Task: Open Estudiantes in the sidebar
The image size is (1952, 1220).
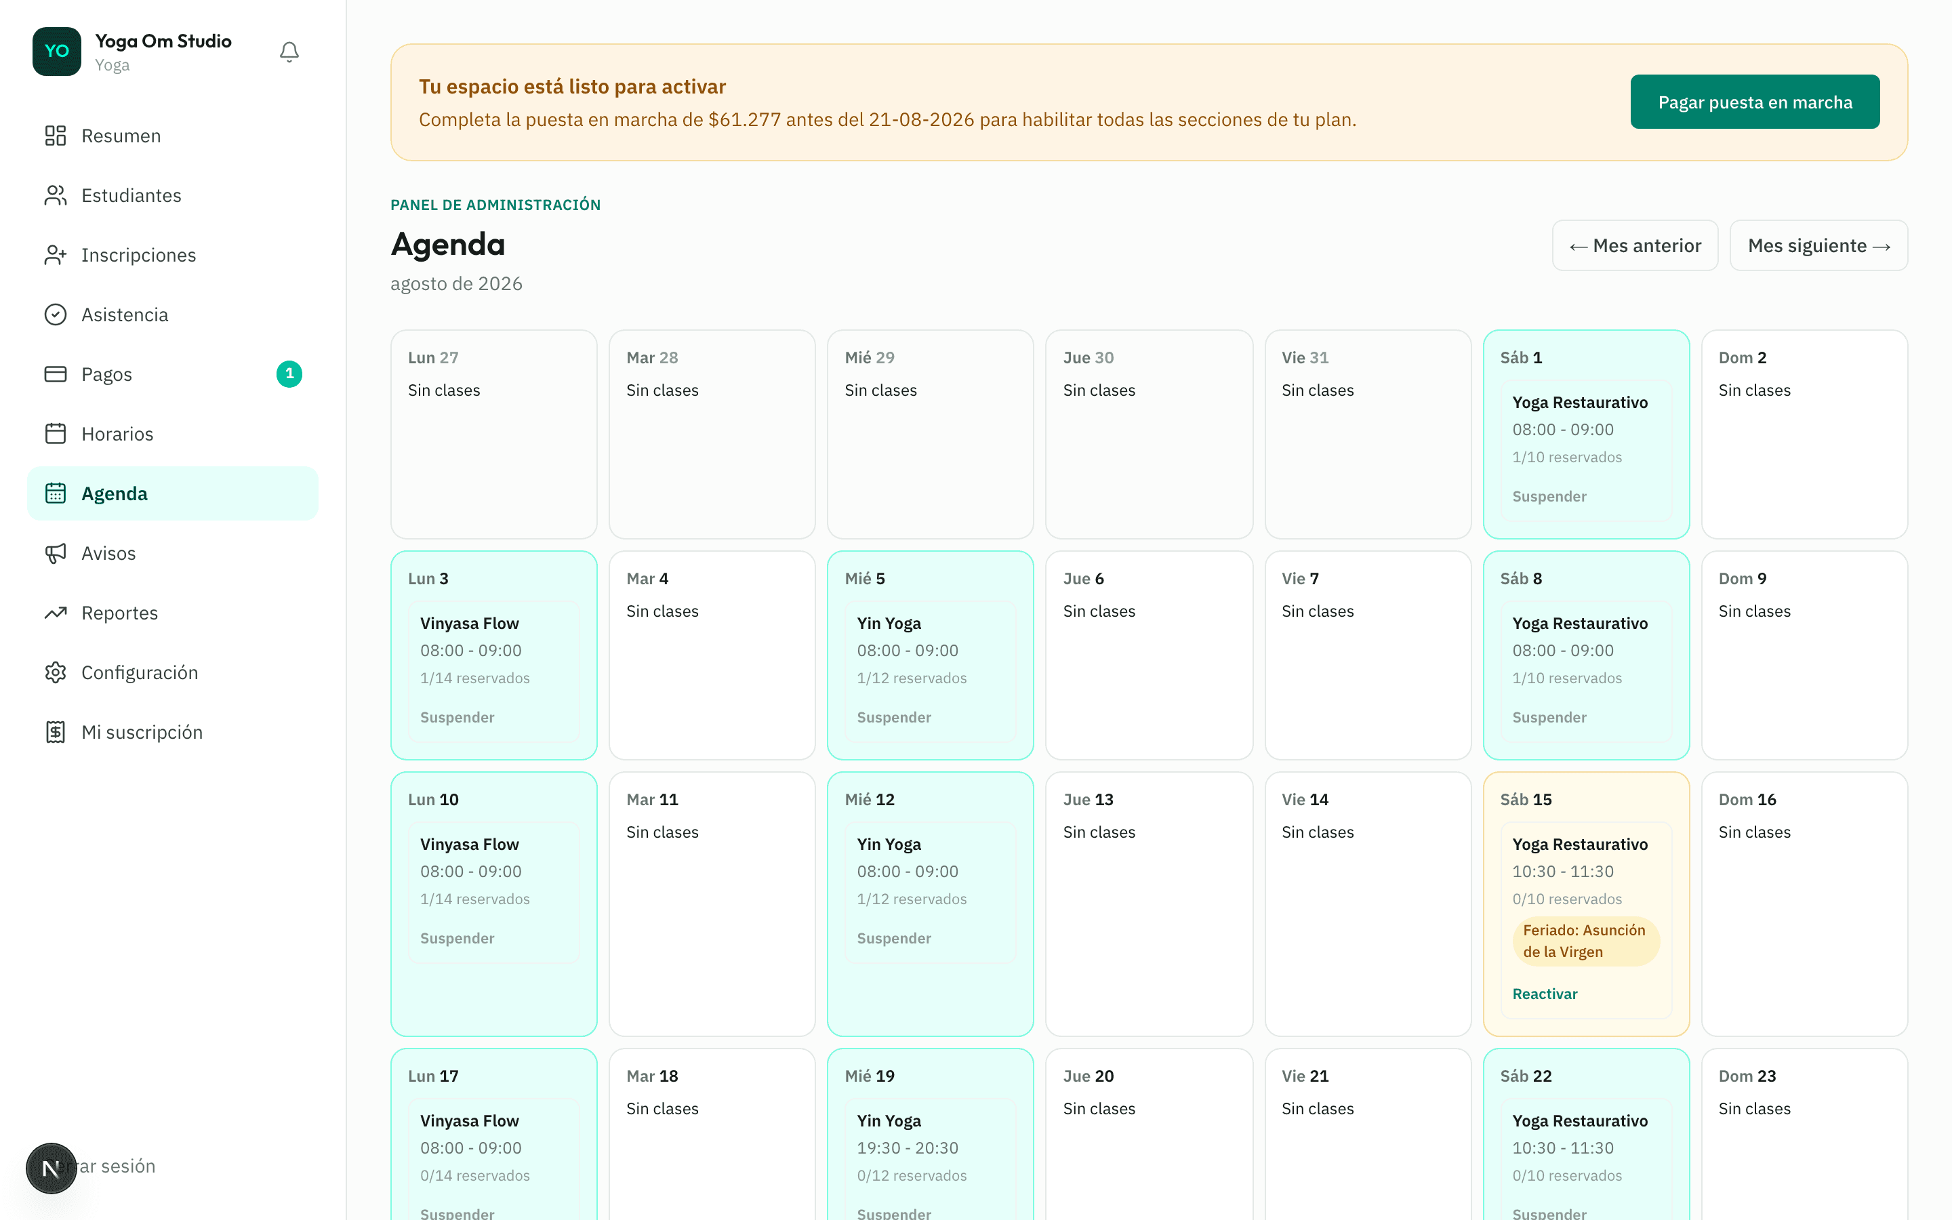Action: tap(173, 195)
